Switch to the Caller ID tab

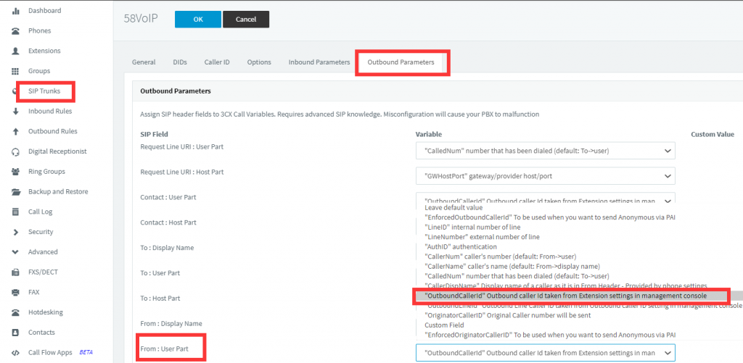pyautogui.click(x=217, y=62)
